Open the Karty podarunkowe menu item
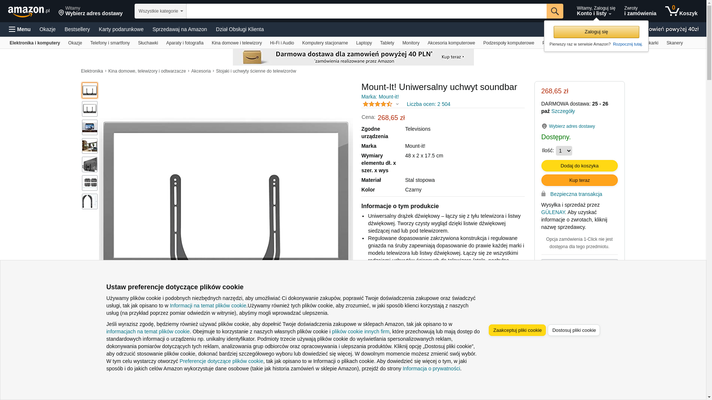Viewport: 712px width, 400px height. click(121, 29)
